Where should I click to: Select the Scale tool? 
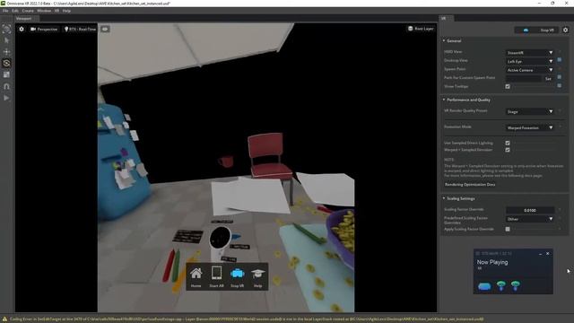coord(6,74)
